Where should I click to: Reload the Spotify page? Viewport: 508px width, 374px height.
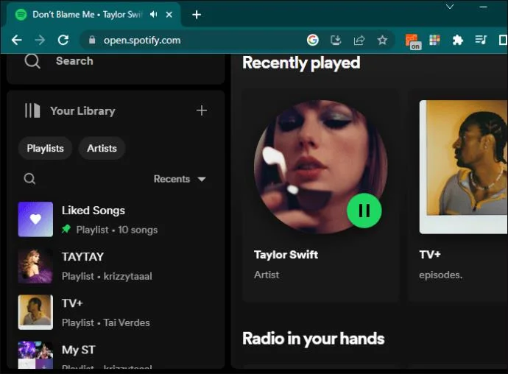point(63,40)
